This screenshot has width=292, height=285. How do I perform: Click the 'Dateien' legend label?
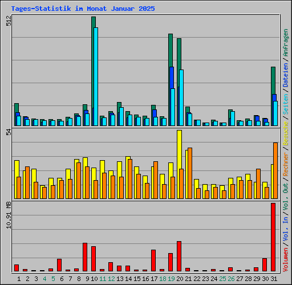point(286,75)
